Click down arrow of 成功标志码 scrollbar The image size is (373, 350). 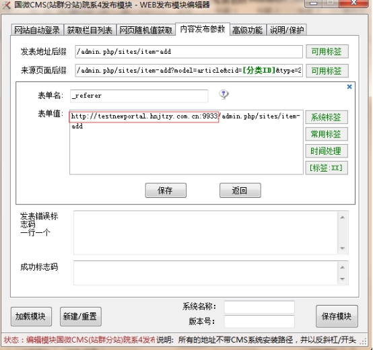point(343,279)
